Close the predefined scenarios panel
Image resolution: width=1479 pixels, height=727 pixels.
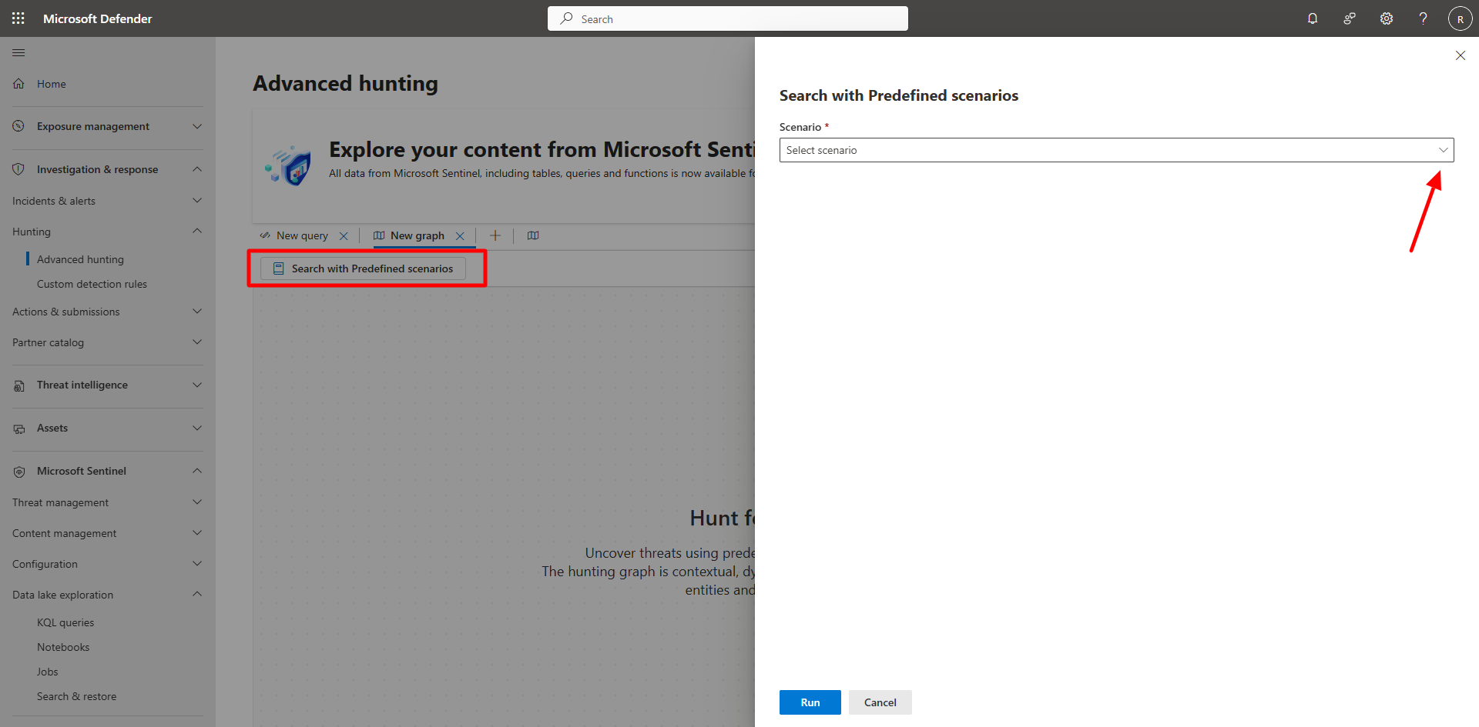[1461, 55]
